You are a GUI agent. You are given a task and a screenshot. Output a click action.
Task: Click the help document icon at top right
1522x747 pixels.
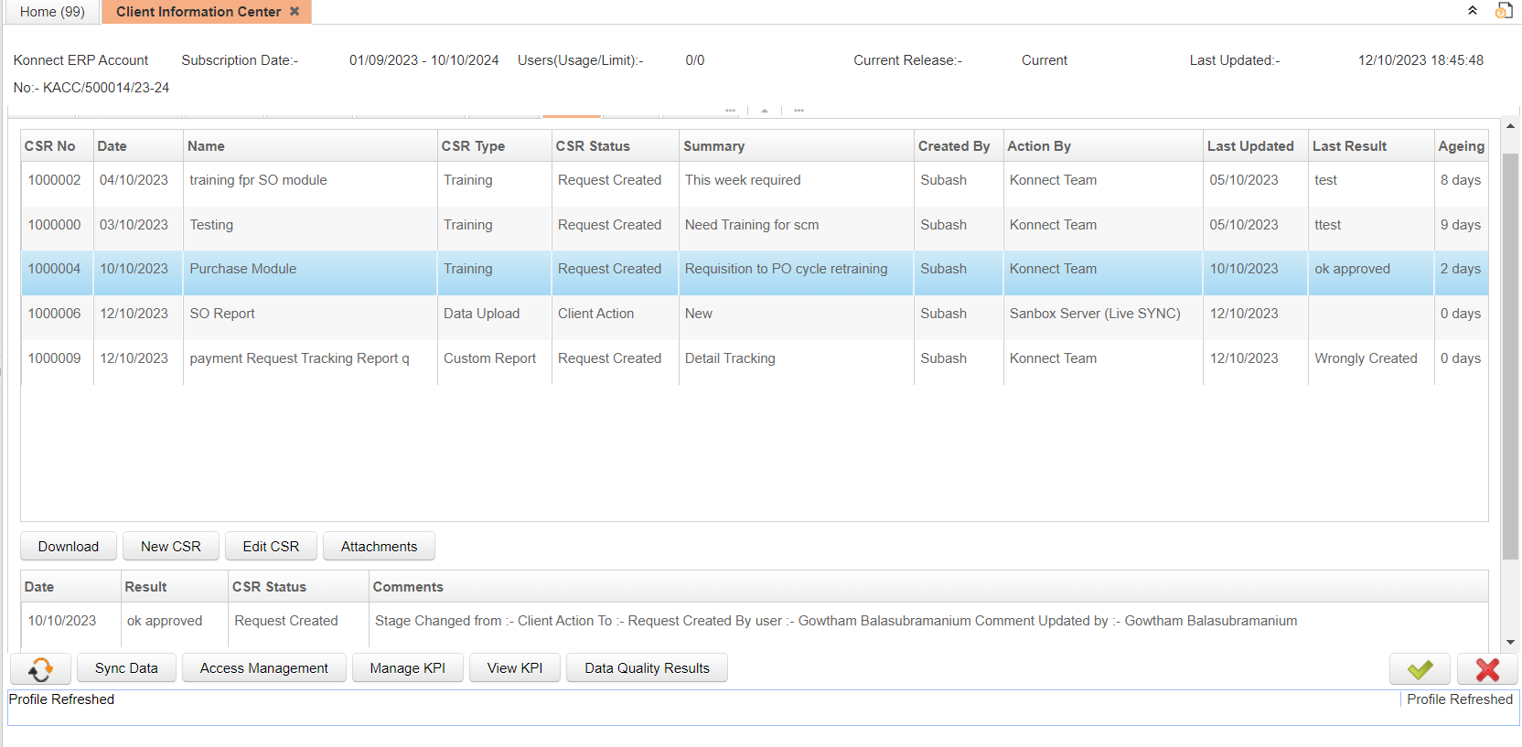[1504, 11]
